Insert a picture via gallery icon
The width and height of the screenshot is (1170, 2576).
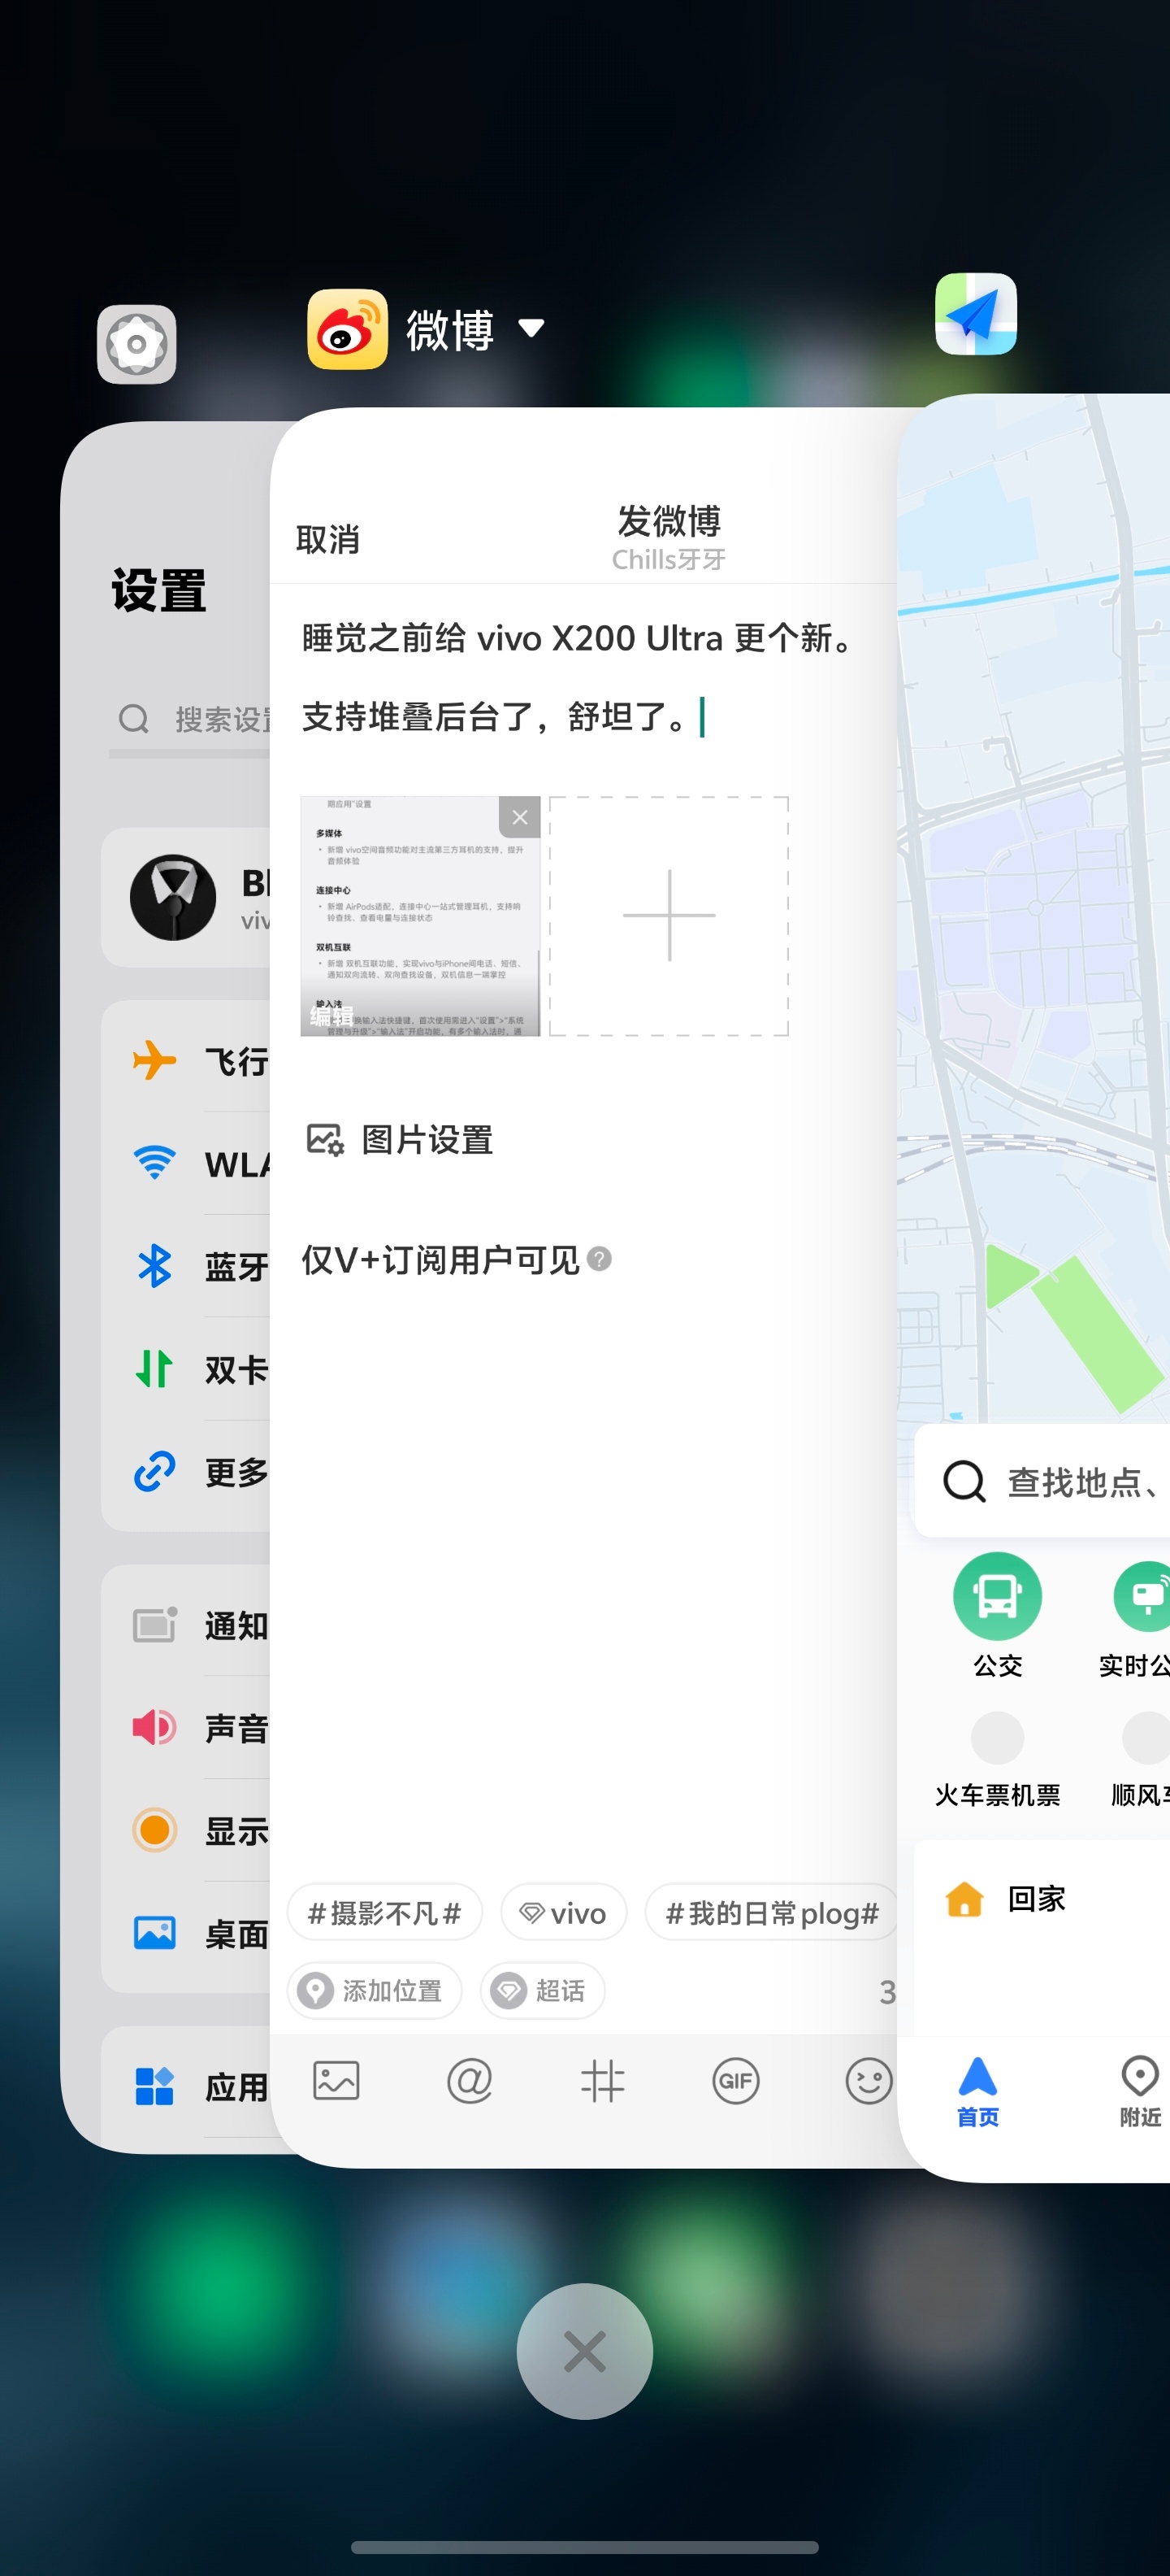[x=336, y=2081]
